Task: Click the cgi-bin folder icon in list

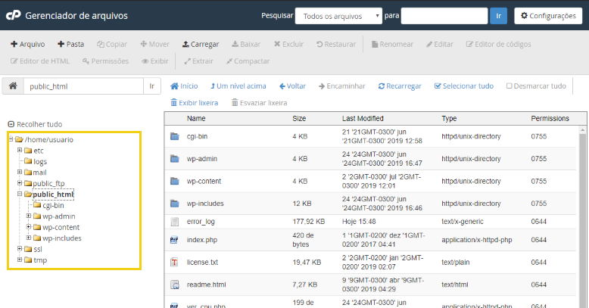Action: point(174,136)
